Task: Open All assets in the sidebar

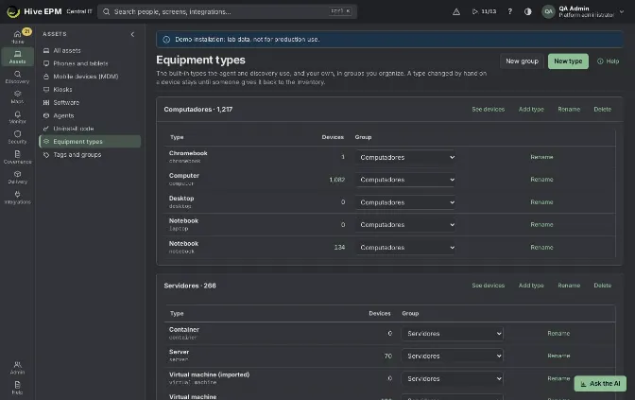Action: tap(90, 51)
